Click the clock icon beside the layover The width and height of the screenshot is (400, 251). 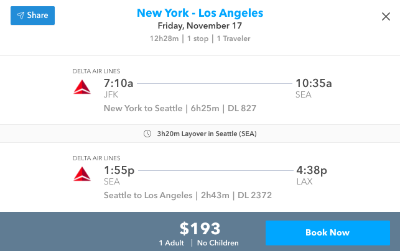click(147, 134)
